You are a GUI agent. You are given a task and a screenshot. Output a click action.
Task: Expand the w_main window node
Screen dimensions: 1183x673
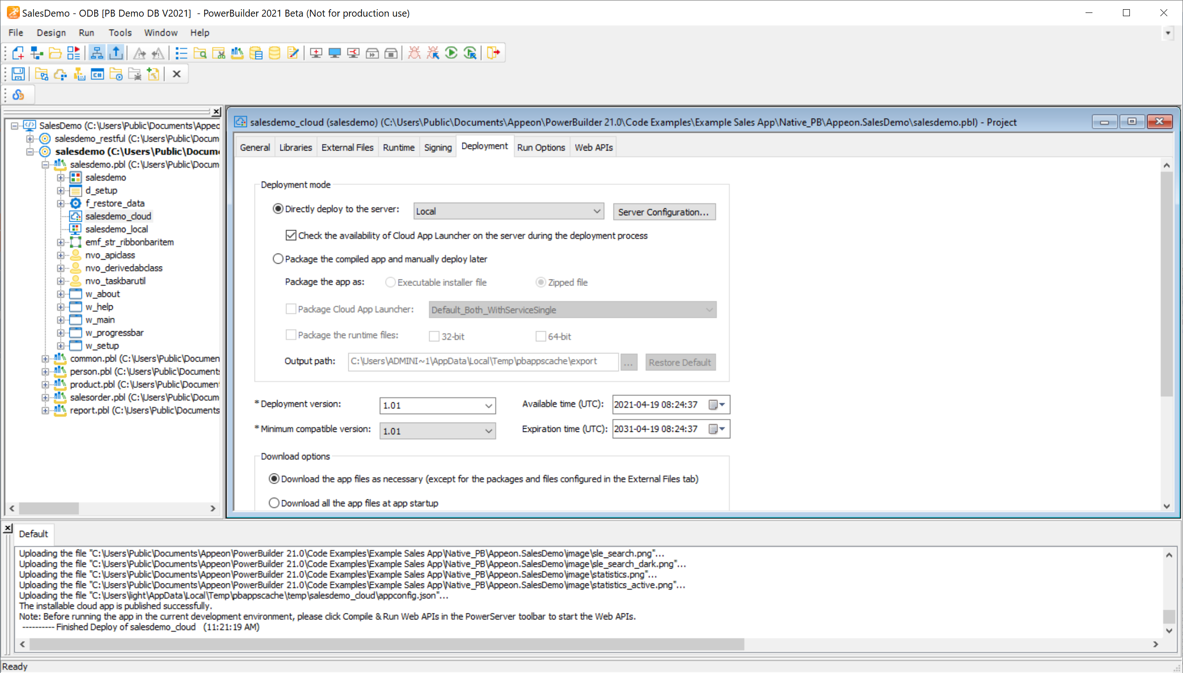[61, 320]
